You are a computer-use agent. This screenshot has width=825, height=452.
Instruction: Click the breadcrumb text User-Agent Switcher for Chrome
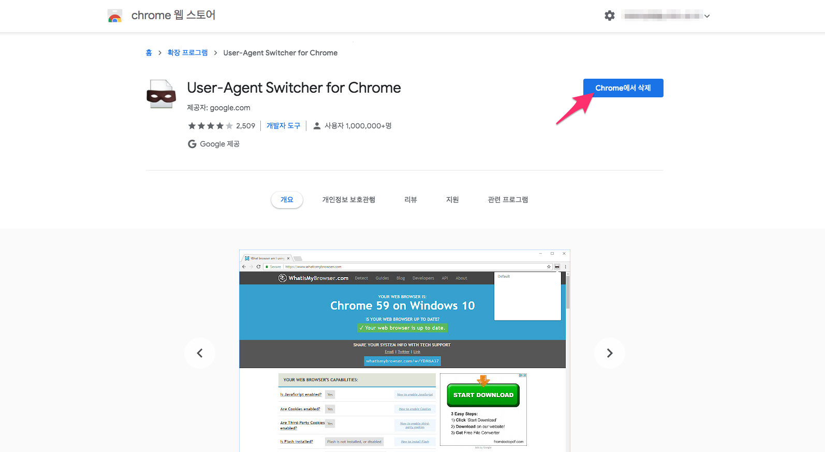pos(281,53)
